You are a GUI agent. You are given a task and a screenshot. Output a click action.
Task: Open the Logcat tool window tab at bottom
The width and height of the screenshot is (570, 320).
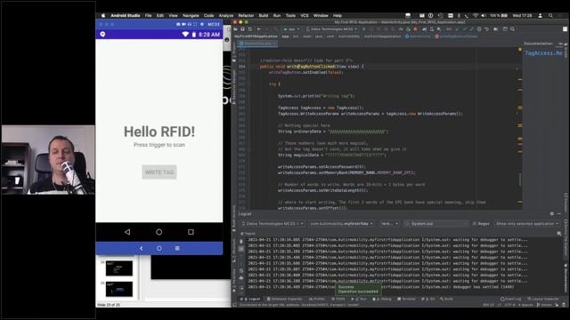[x=251, y=299]
